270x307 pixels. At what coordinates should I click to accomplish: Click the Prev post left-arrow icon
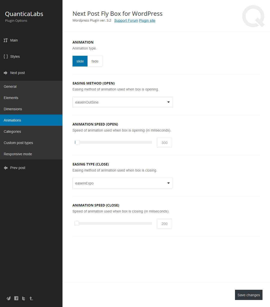(6, 168)
